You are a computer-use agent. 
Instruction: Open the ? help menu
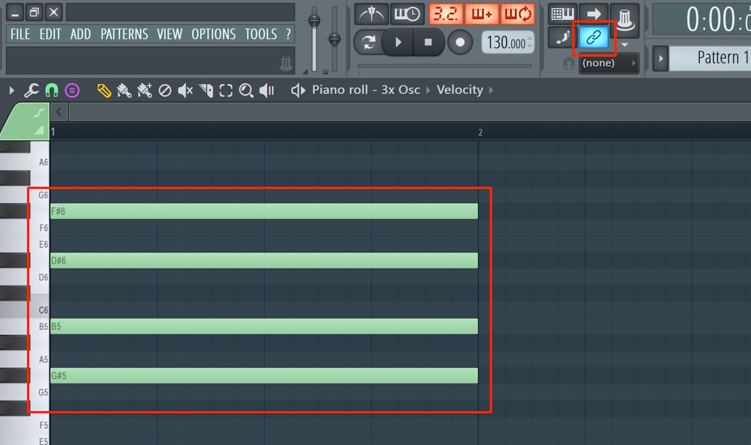pos(288,34)
